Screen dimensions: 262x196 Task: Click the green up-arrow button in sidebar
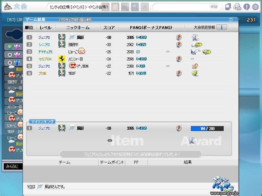pyautogui.click(x=10, y=47)
